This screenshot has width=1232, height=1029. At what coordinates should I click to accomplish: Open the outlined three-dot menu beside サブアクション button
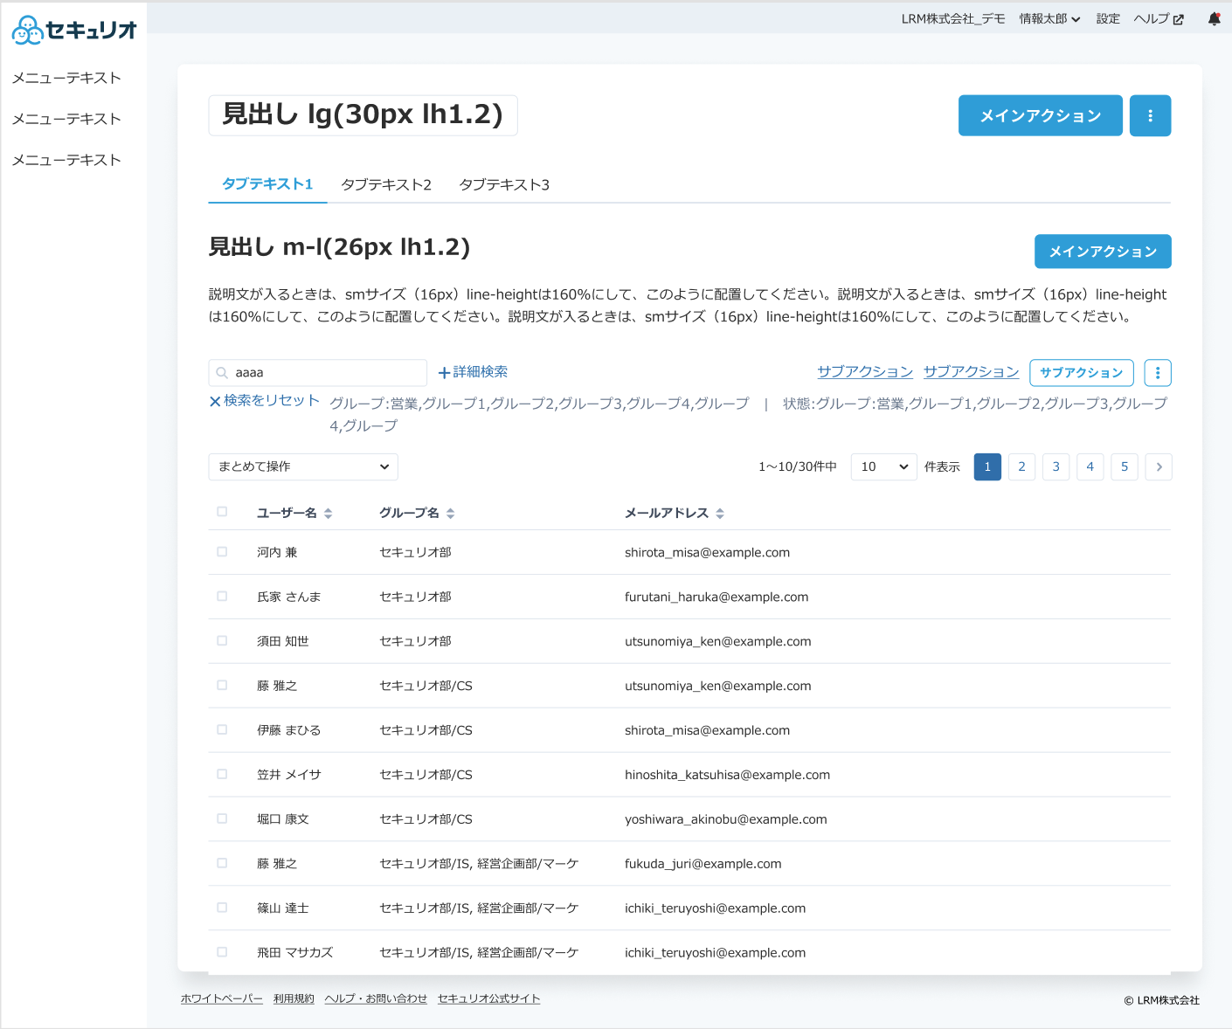click(x=1158, y=373)
